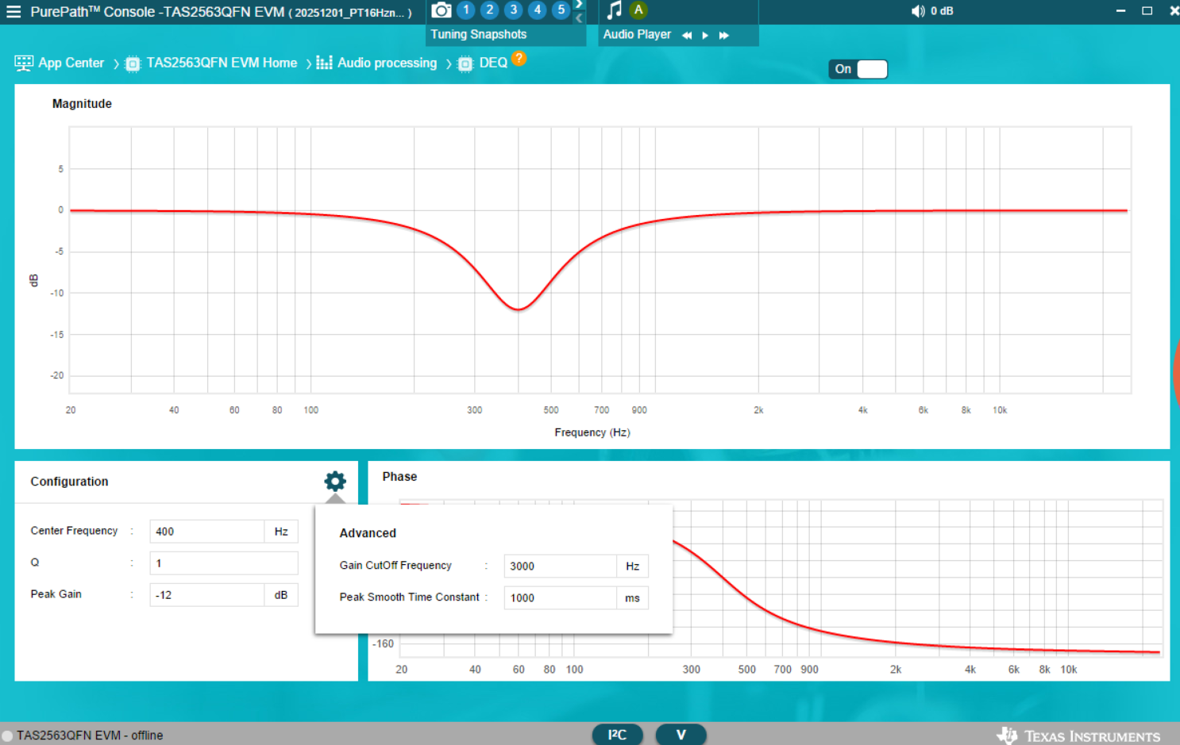Toggle the DEQ On switch
Image resolution: width=1180 pixels, height=745 pixels.
(x=858, y=69)
